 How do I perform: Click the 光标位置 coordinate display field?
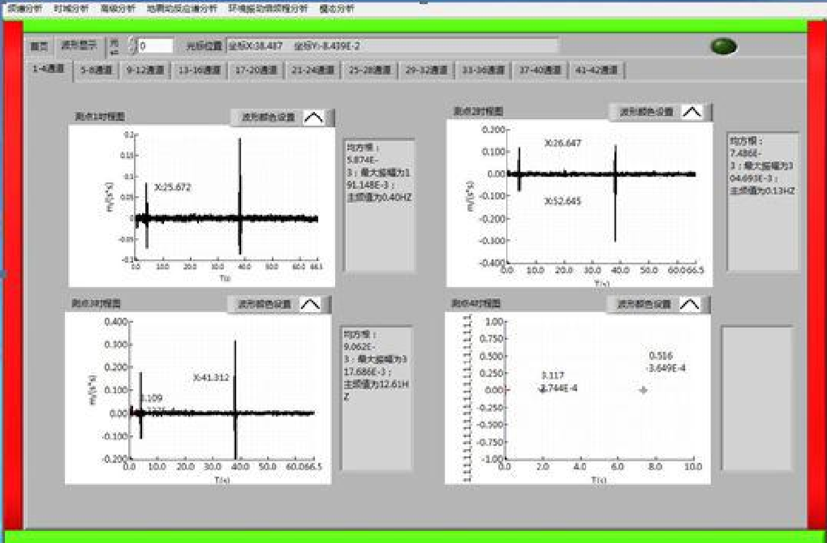point(391,46)
